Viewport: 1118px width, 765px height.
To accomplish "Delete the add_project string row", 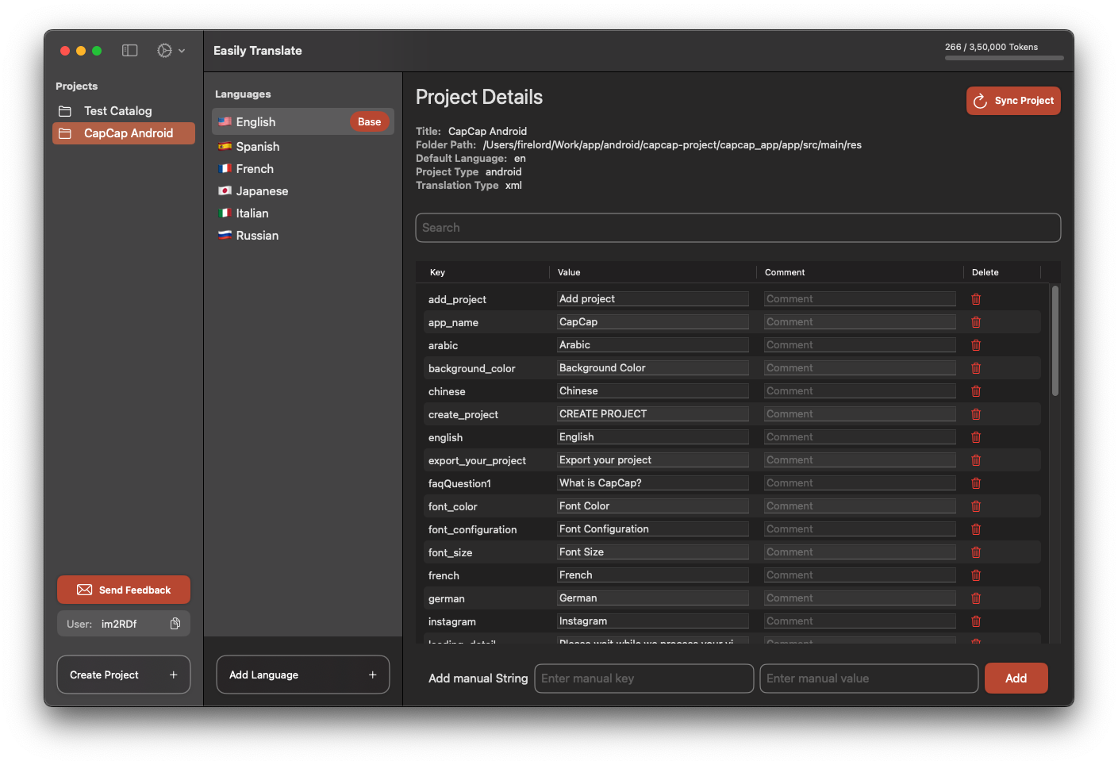I will (976, 299).
